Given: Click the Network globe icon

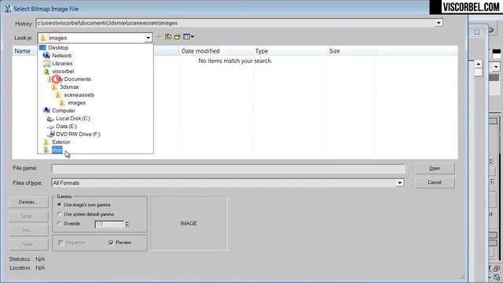Looking at the screenshot, I should (46, 55).
